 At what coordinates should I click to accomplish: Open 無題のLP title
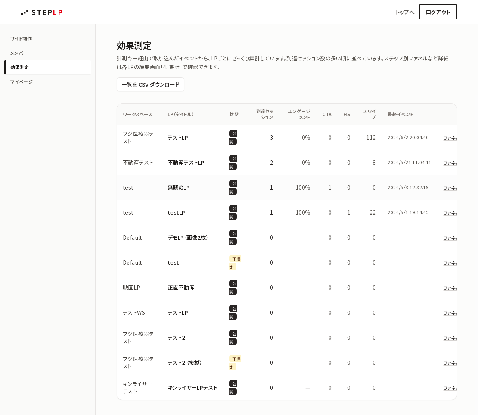tap(179, 187)
